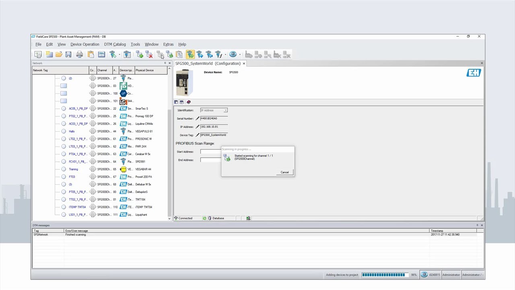Close the SFG500_SystemWorld configuration tab
This screenshot has height=290, width=515.
(244, 64)
